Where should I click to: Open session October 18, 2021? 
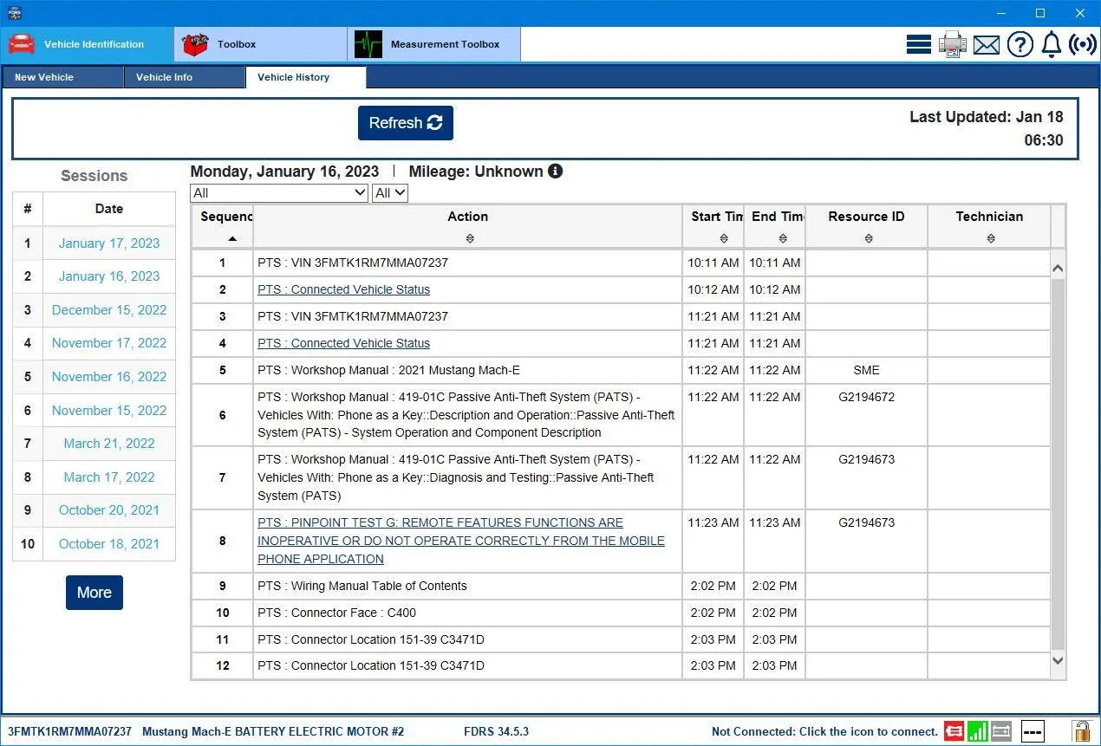click(x=109, y=544)
